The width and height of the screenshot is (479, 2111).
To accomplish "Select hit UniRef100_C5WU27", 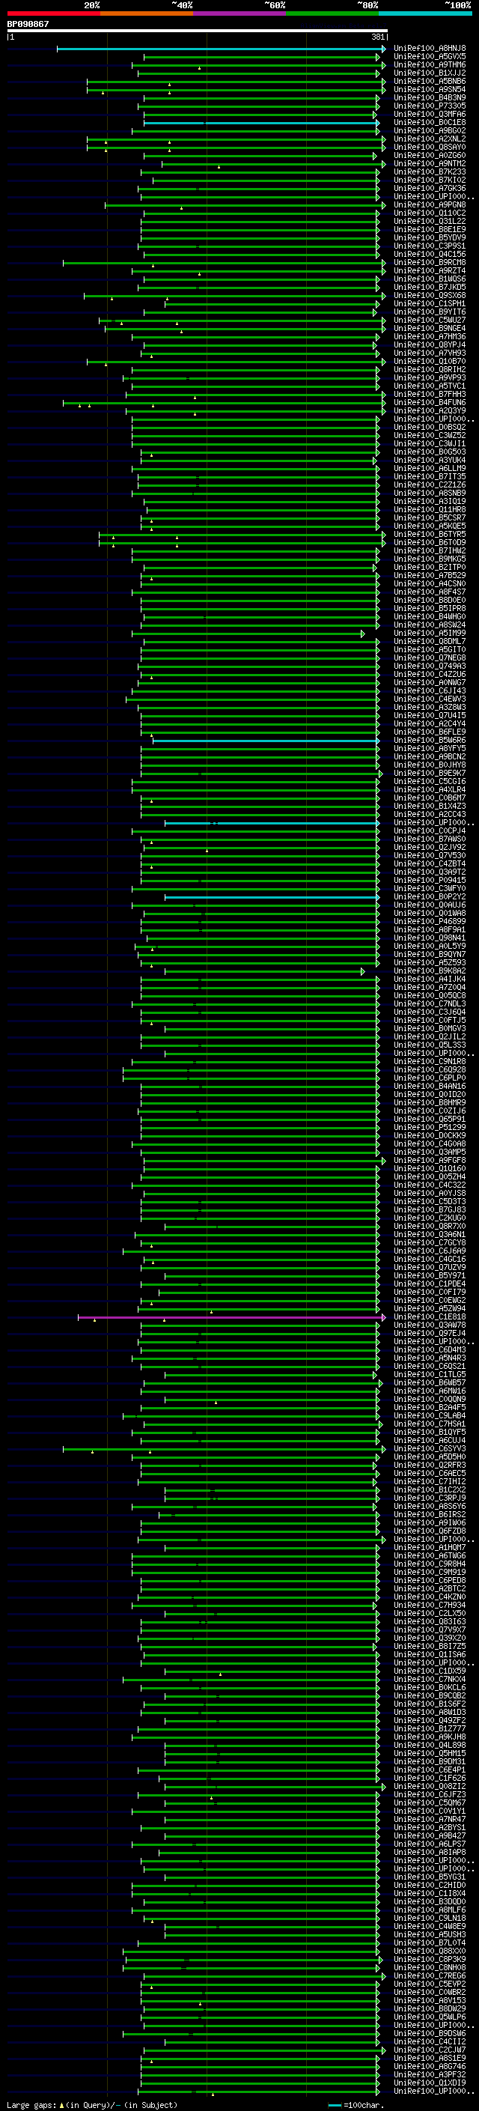I will pos(430,321).
